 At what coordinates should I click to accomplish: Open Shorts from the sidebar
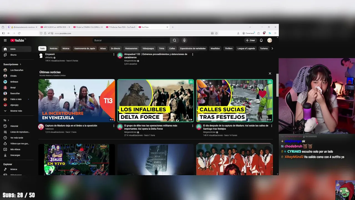[17, 55]
